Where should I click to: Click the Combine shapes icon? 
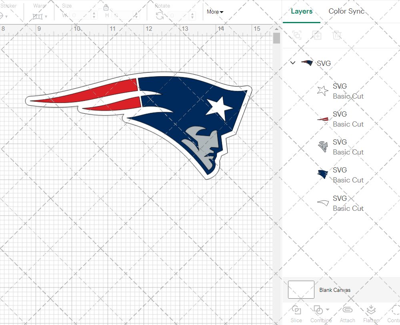click(x=318, y=310)
